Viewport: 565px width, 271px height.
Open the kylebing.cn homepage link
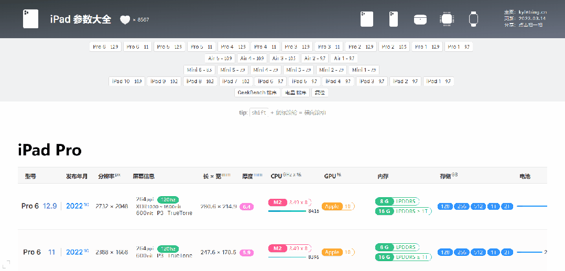(533, 12)
